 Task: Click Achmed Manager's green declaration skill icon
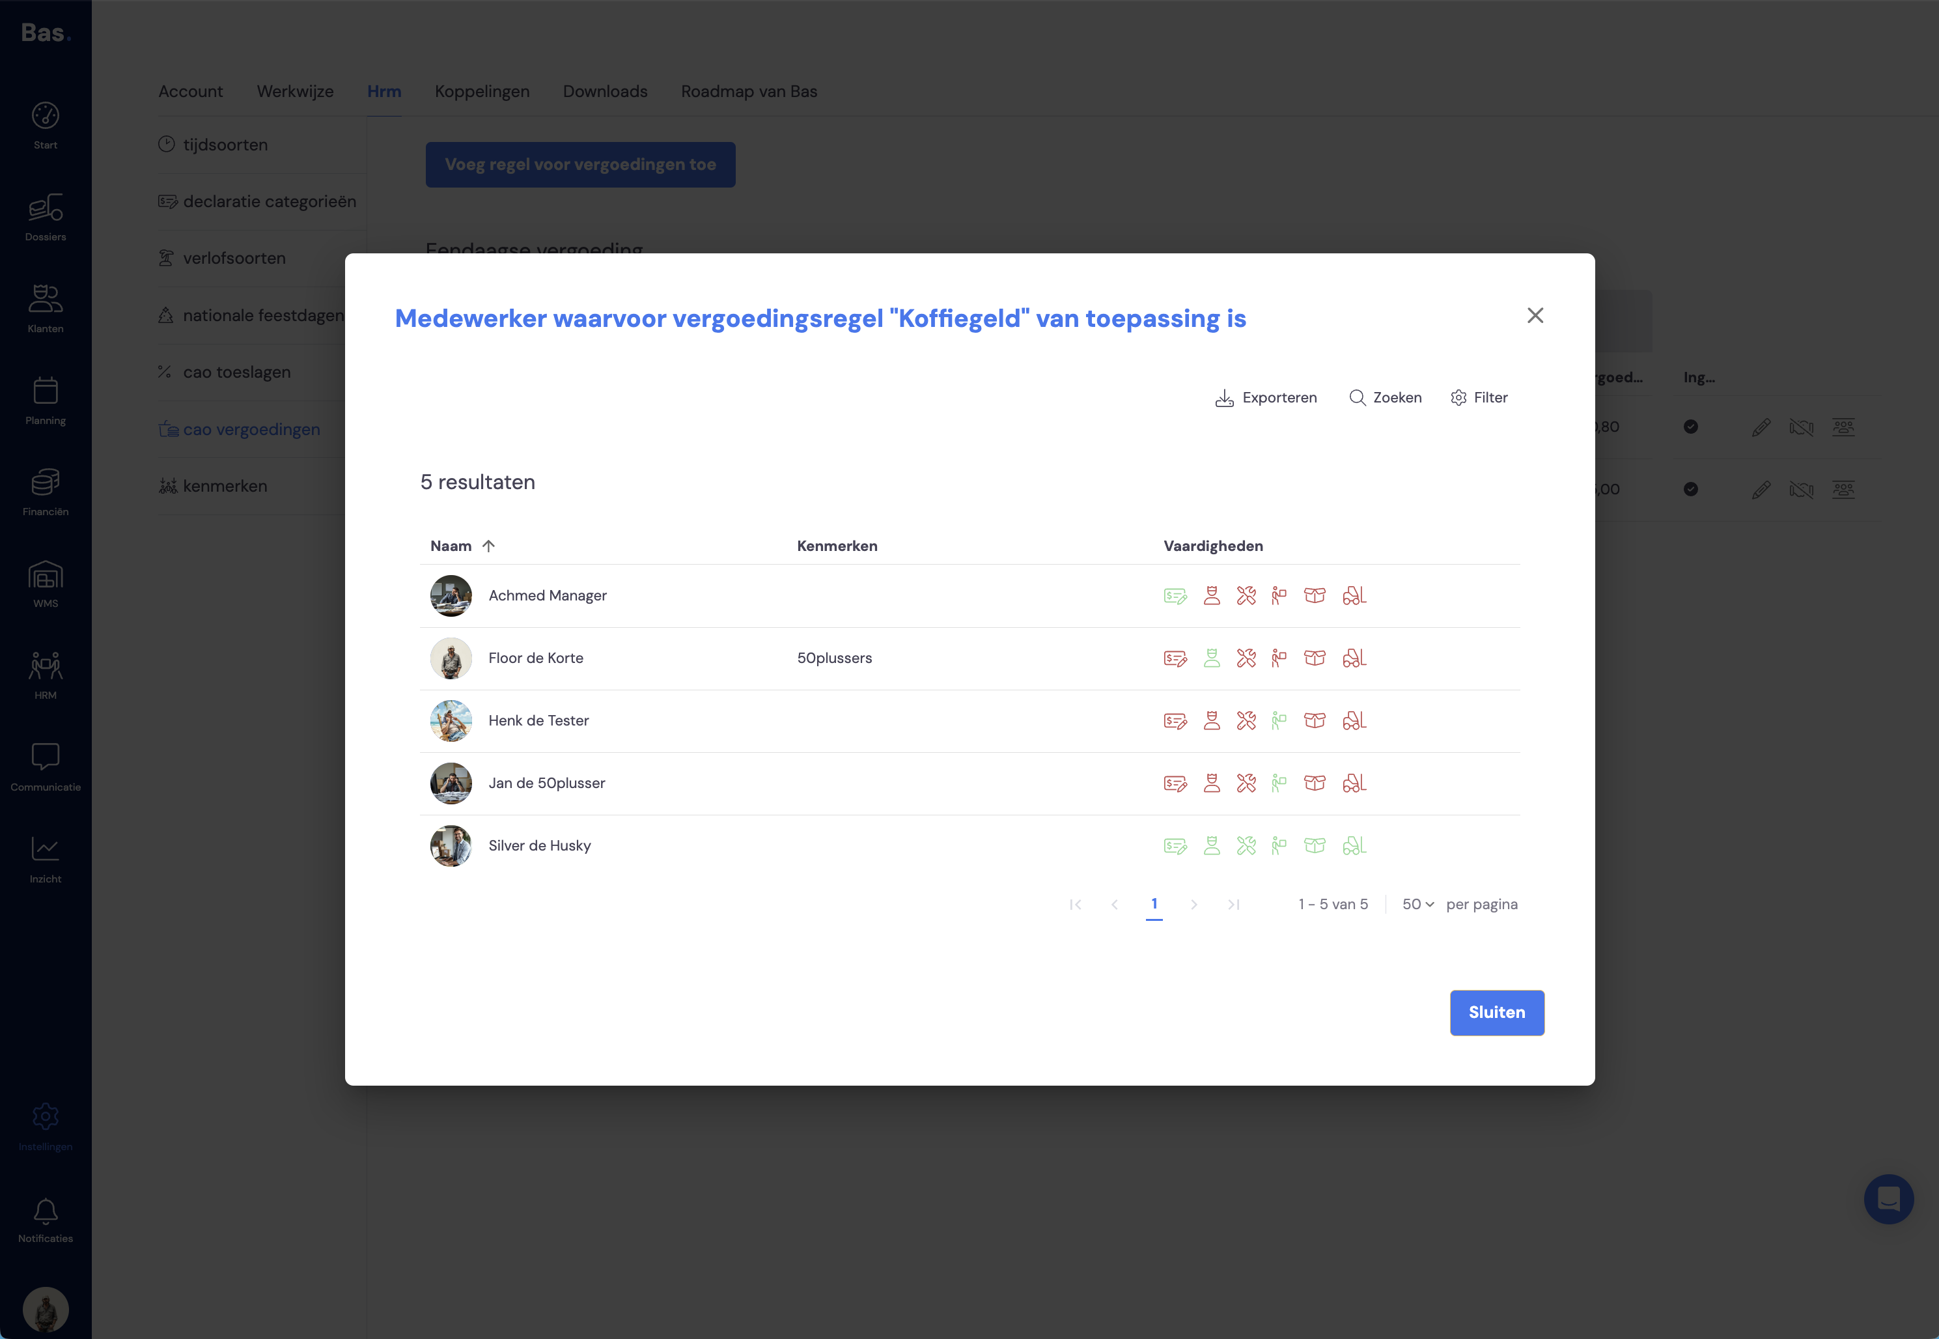pyautogui.click(x=1175, y=596)
